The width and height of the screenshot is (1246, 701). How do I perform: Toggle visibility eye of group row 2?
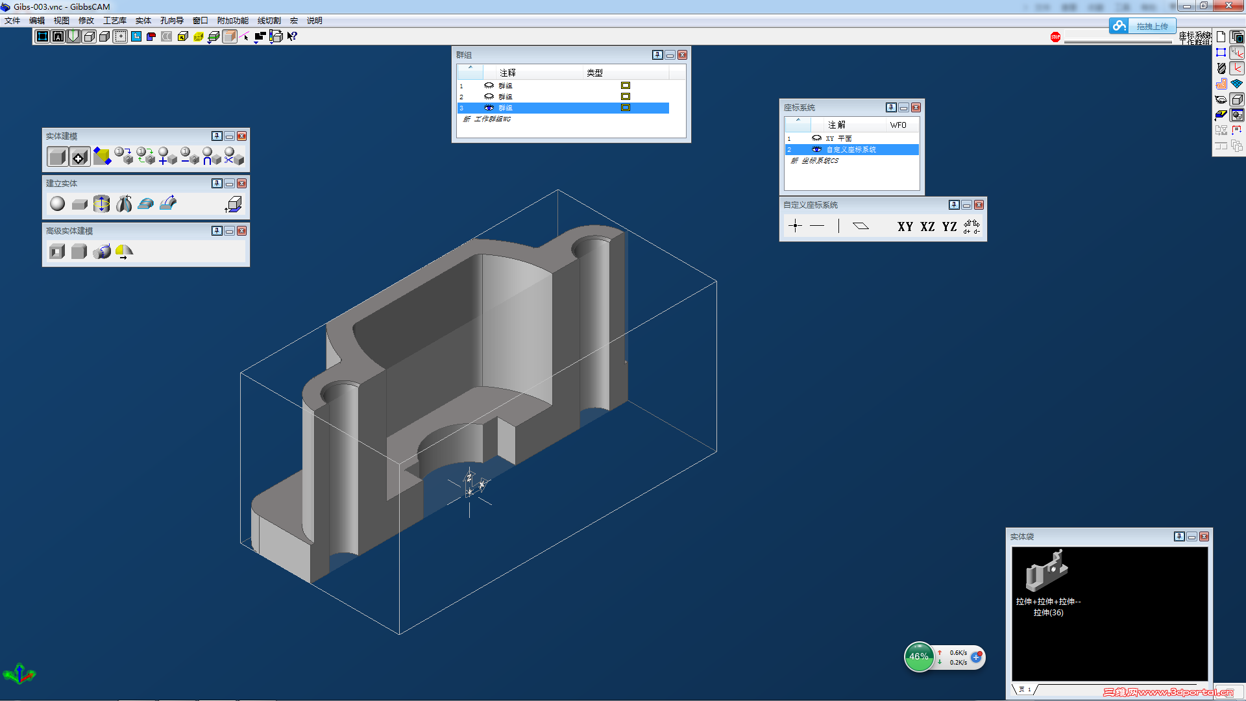pos(489,97)
